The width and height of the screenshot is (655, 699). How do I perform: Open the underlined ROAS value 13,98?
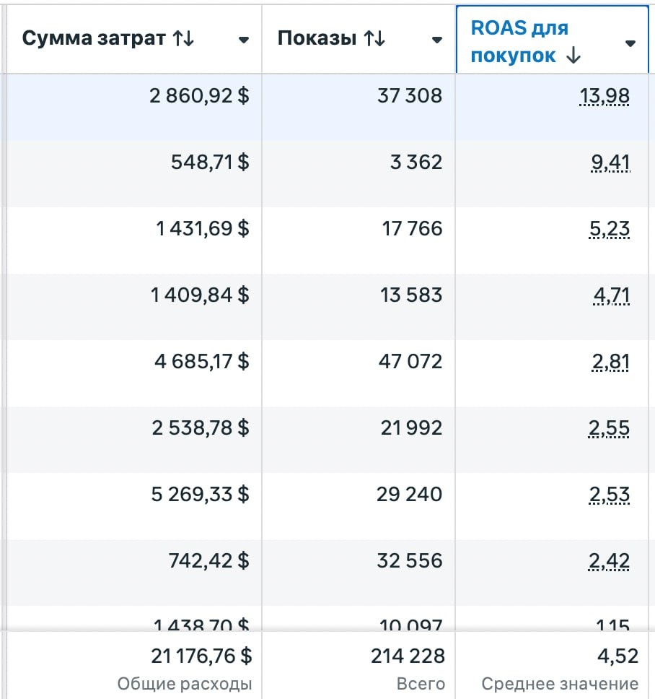point(605,95)
